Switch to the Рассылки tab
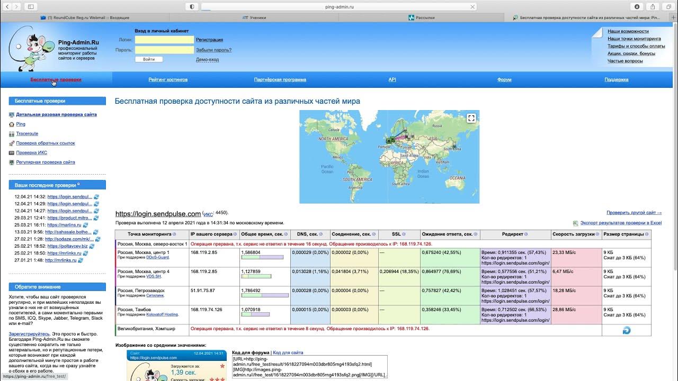 (x=422, y=17)
